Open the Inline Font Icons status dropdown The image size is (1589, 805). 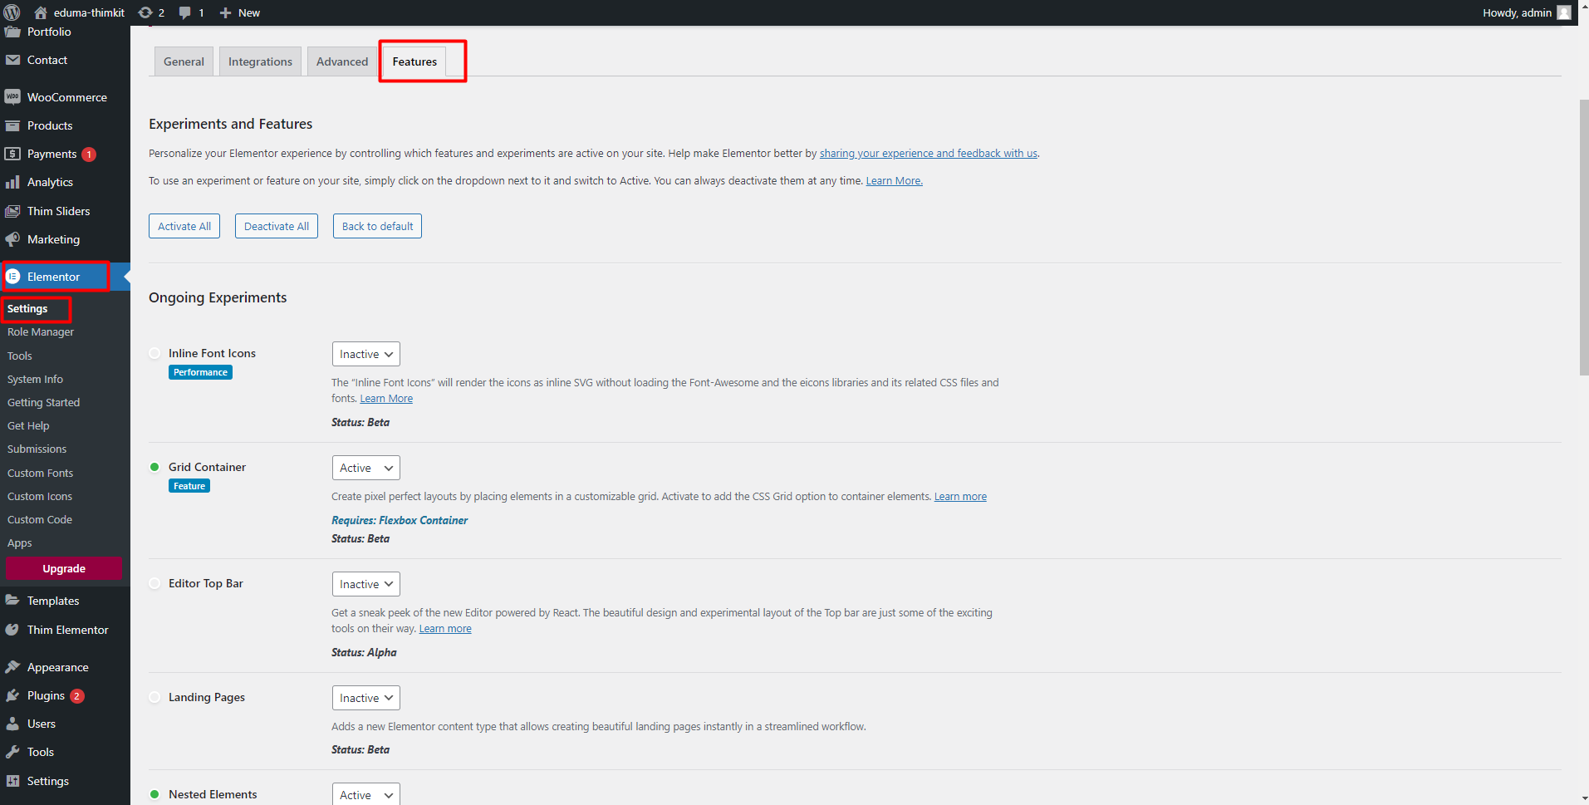366,354
